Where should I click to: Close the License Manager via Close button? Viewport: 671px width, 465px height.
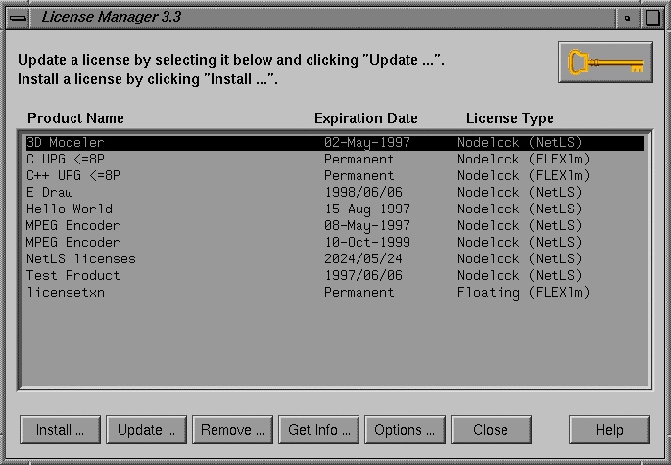492,430
